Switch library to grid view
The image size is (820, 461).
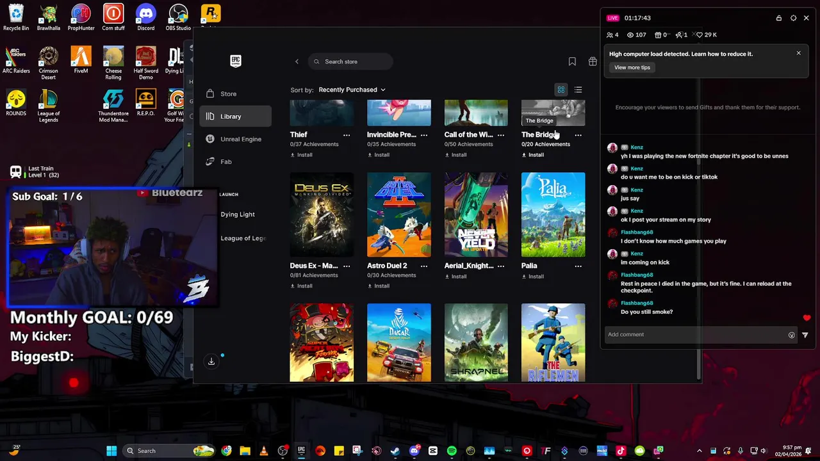pyautogui.click(x=561, y=90)
